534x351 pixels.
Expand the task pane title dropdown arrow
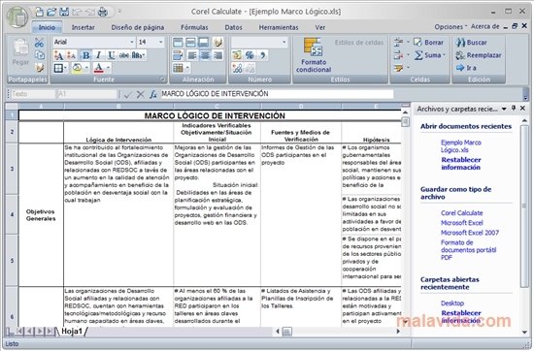click(504, 109)
